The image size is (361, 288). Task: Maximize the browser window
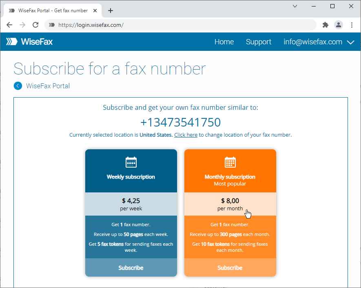332,6
